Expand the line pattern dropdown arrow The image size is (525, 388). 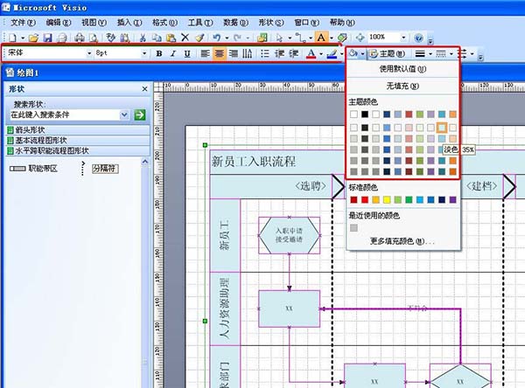pos(451,53)
